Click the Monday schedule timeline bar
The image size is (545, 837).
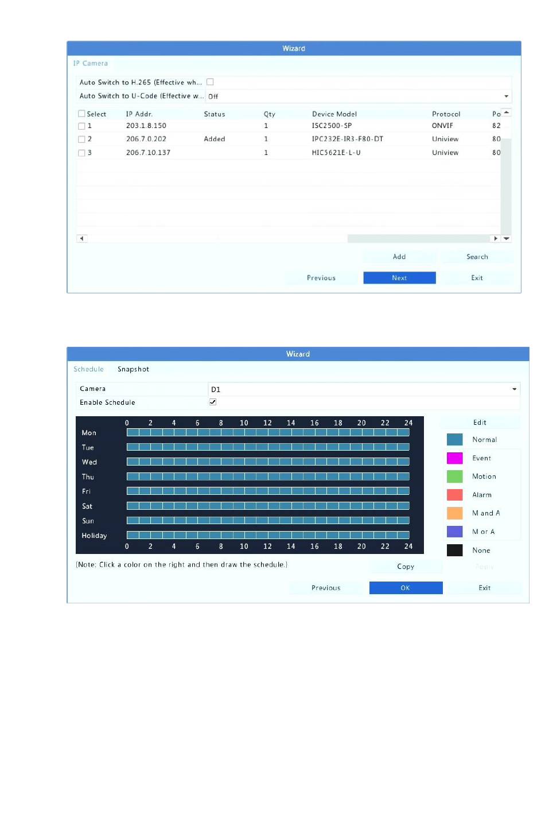pos(267,432)
